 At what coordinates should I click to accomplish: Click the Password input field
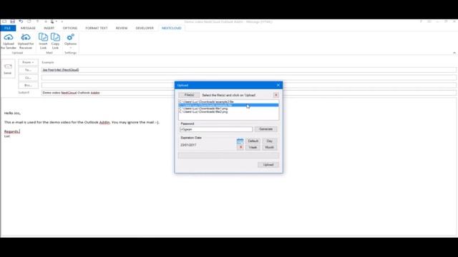click(216, 129)
